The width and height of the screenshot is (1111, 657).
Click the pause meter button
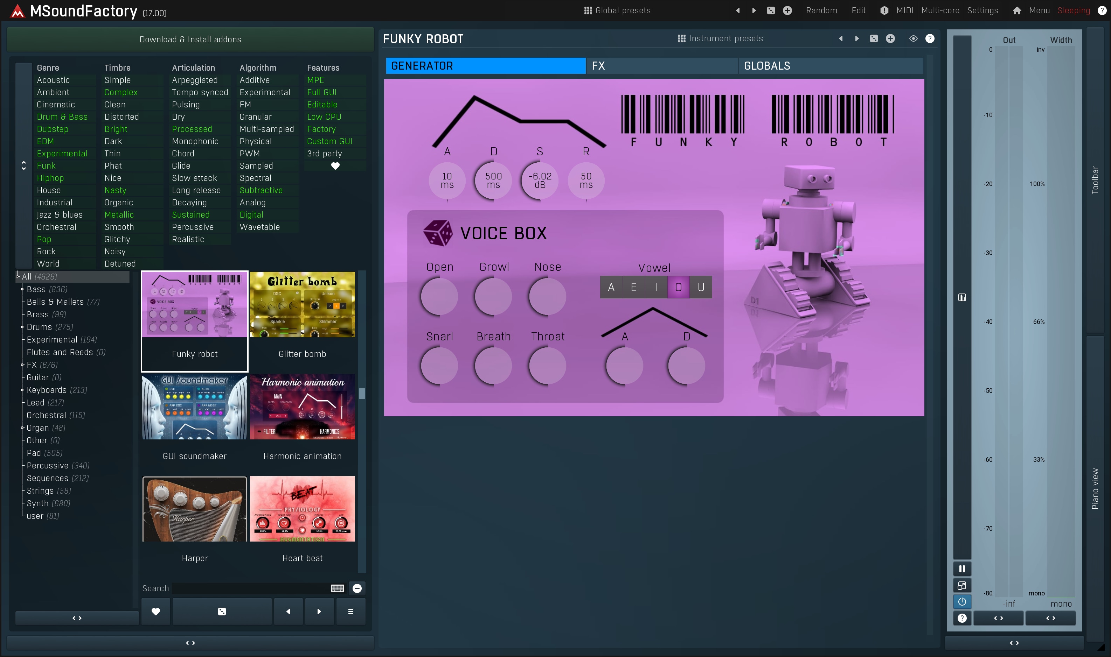[x=962, y=569]
